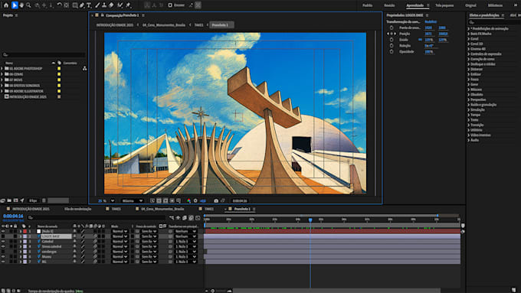Toggle visibility eye of Nulo 1 layer

pyautogui.click(x=3, y=231)
